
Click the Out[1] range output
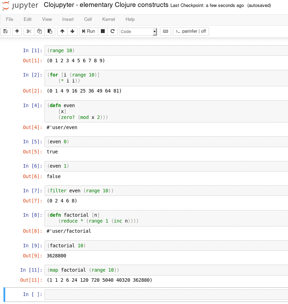point(76,61)
